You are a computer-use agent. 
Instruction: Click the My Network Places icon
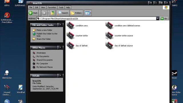pos(34,67)
